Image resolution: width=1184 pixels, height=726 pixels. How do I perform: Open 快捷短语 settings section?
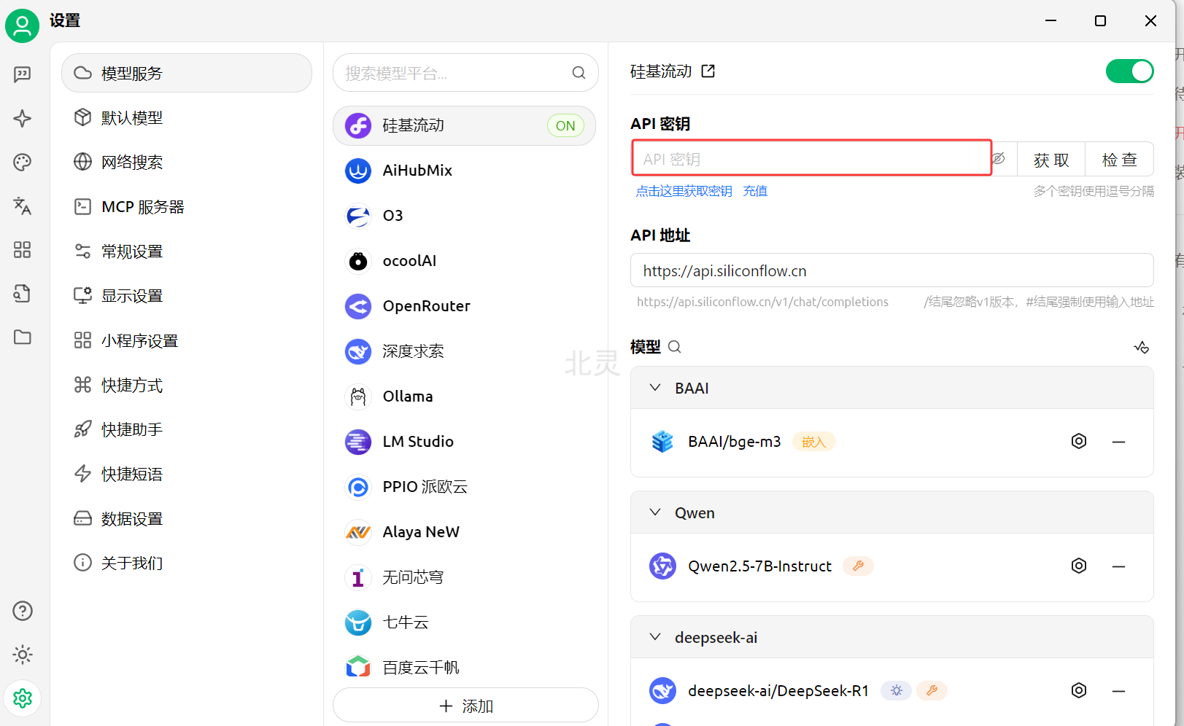(187, 474)
